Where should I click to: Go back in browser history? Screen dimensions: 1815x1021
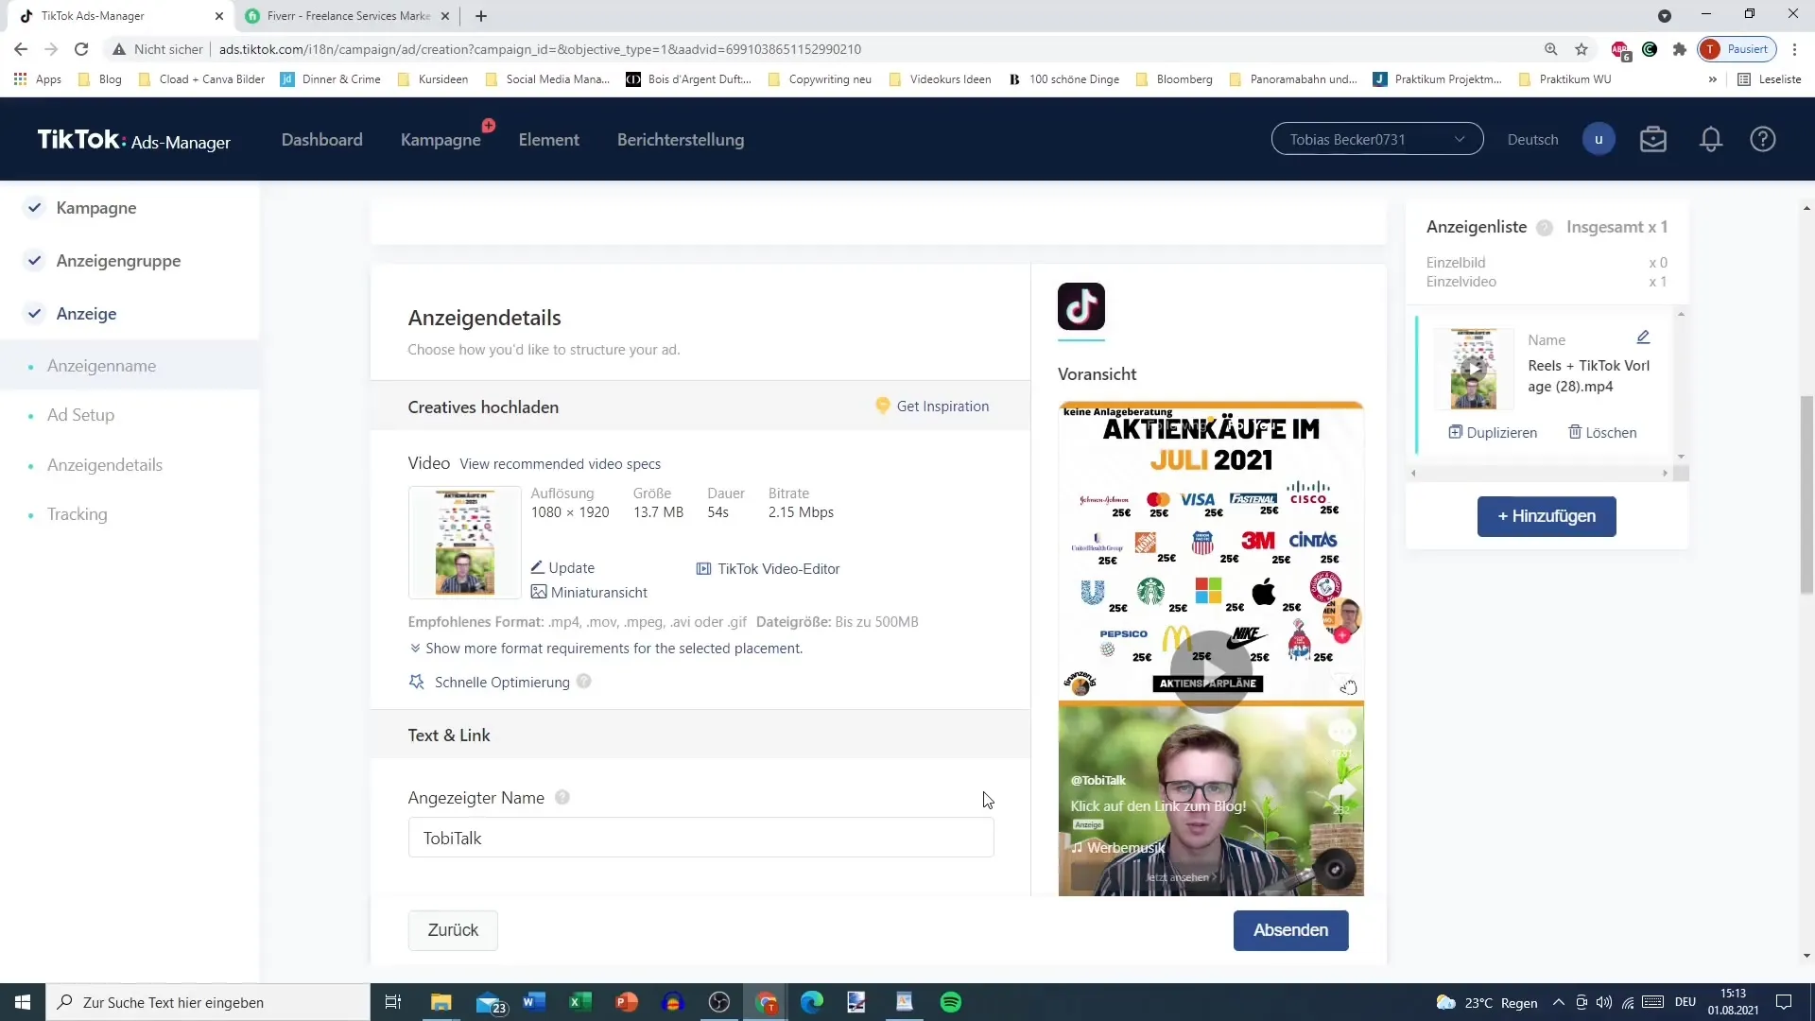click(x=21, y=49)
